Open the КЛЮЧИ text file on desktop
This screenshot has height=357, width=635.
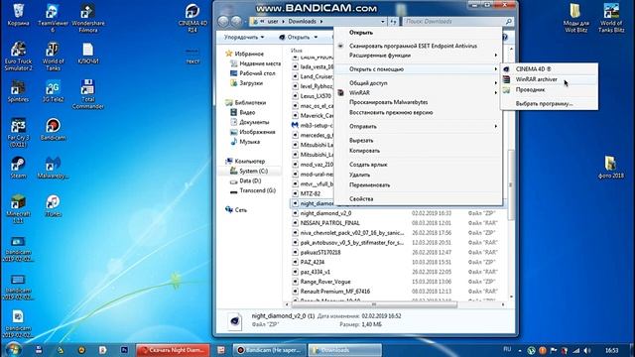point(88,53)
